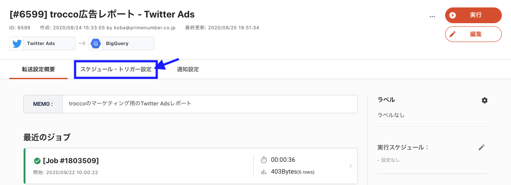Image resolution: width=511 pixels, height=185 pixels.
Task: Expand Job #1803509 with chevron arrow
Action: (x=351, y=166)
